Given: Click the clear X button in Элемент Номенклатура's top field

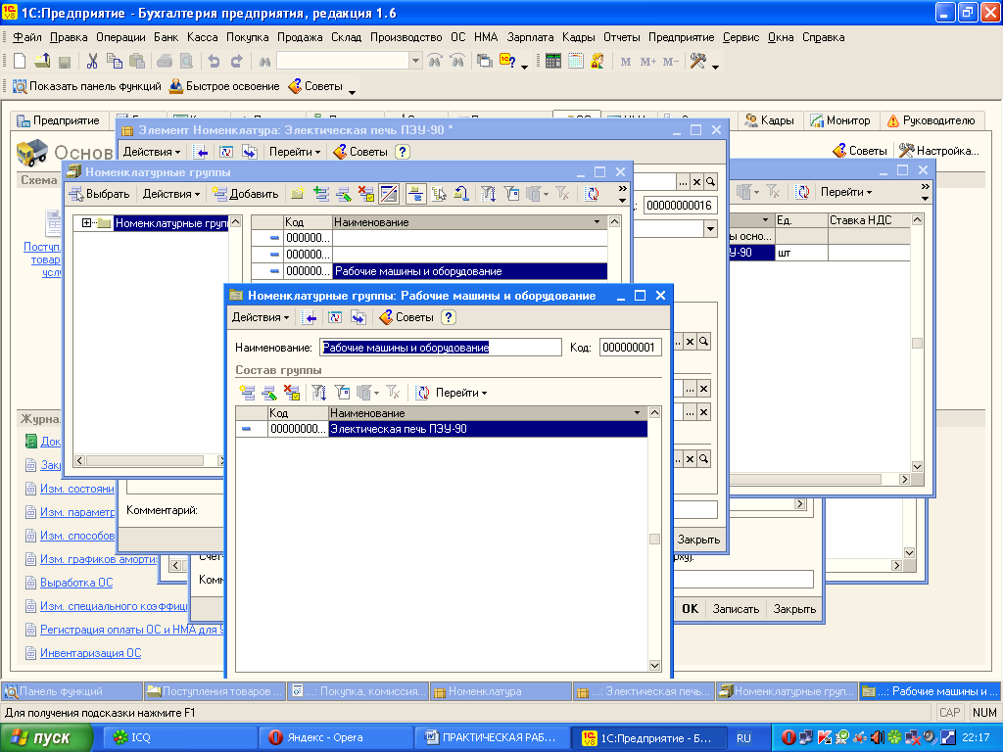Looking at the screenshot, I should pyautogui.click(x=696, y=181).
